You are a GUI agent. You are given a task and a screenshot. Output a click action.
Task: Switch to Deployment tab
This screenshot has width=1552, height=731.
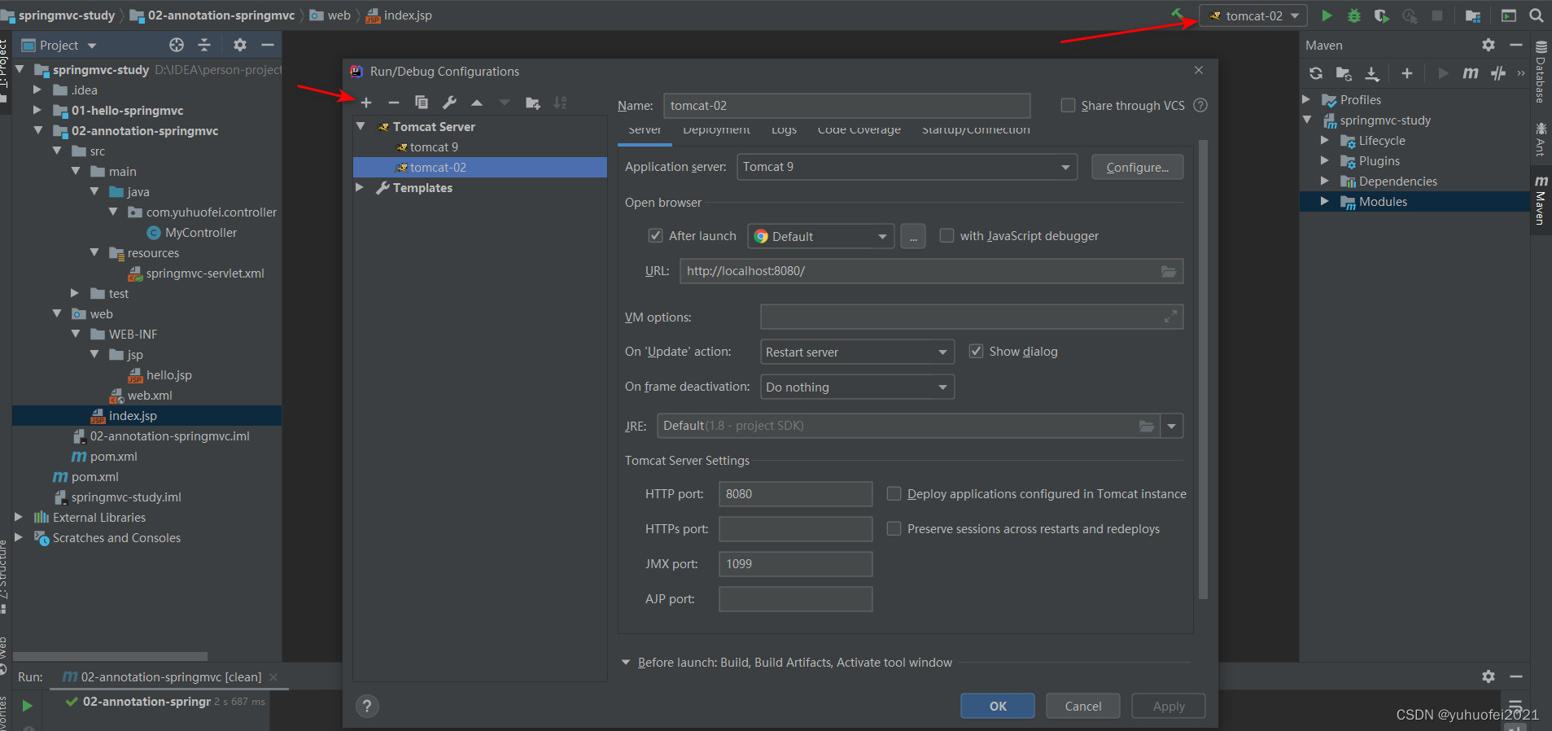(716, 131)
